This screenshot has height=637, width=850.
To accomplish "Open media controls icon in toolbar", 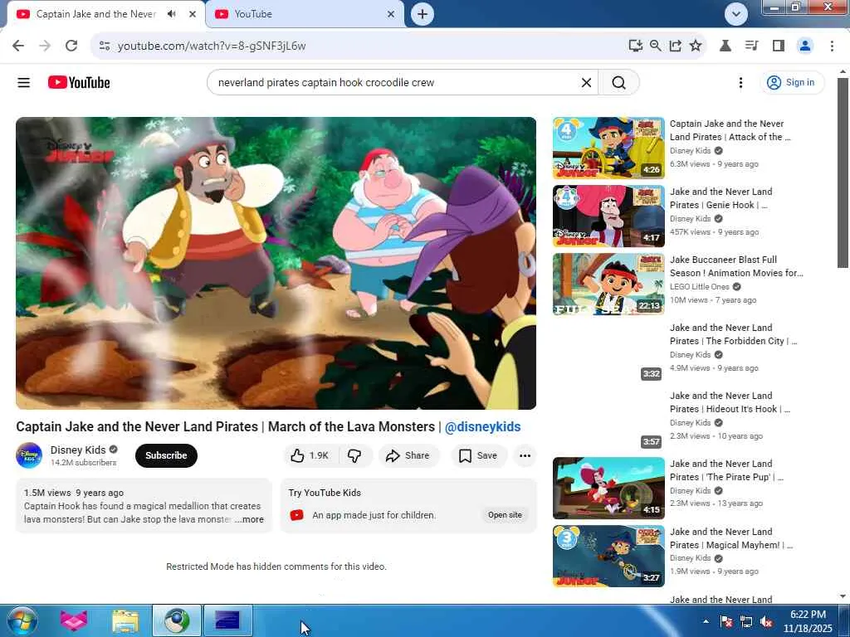I will click(x=752, y=46).
